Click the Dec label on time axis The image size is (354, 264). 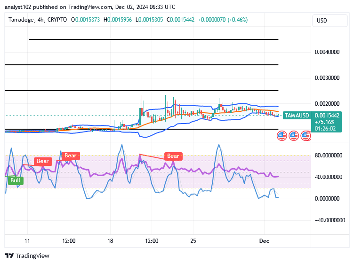click(264, 241)
